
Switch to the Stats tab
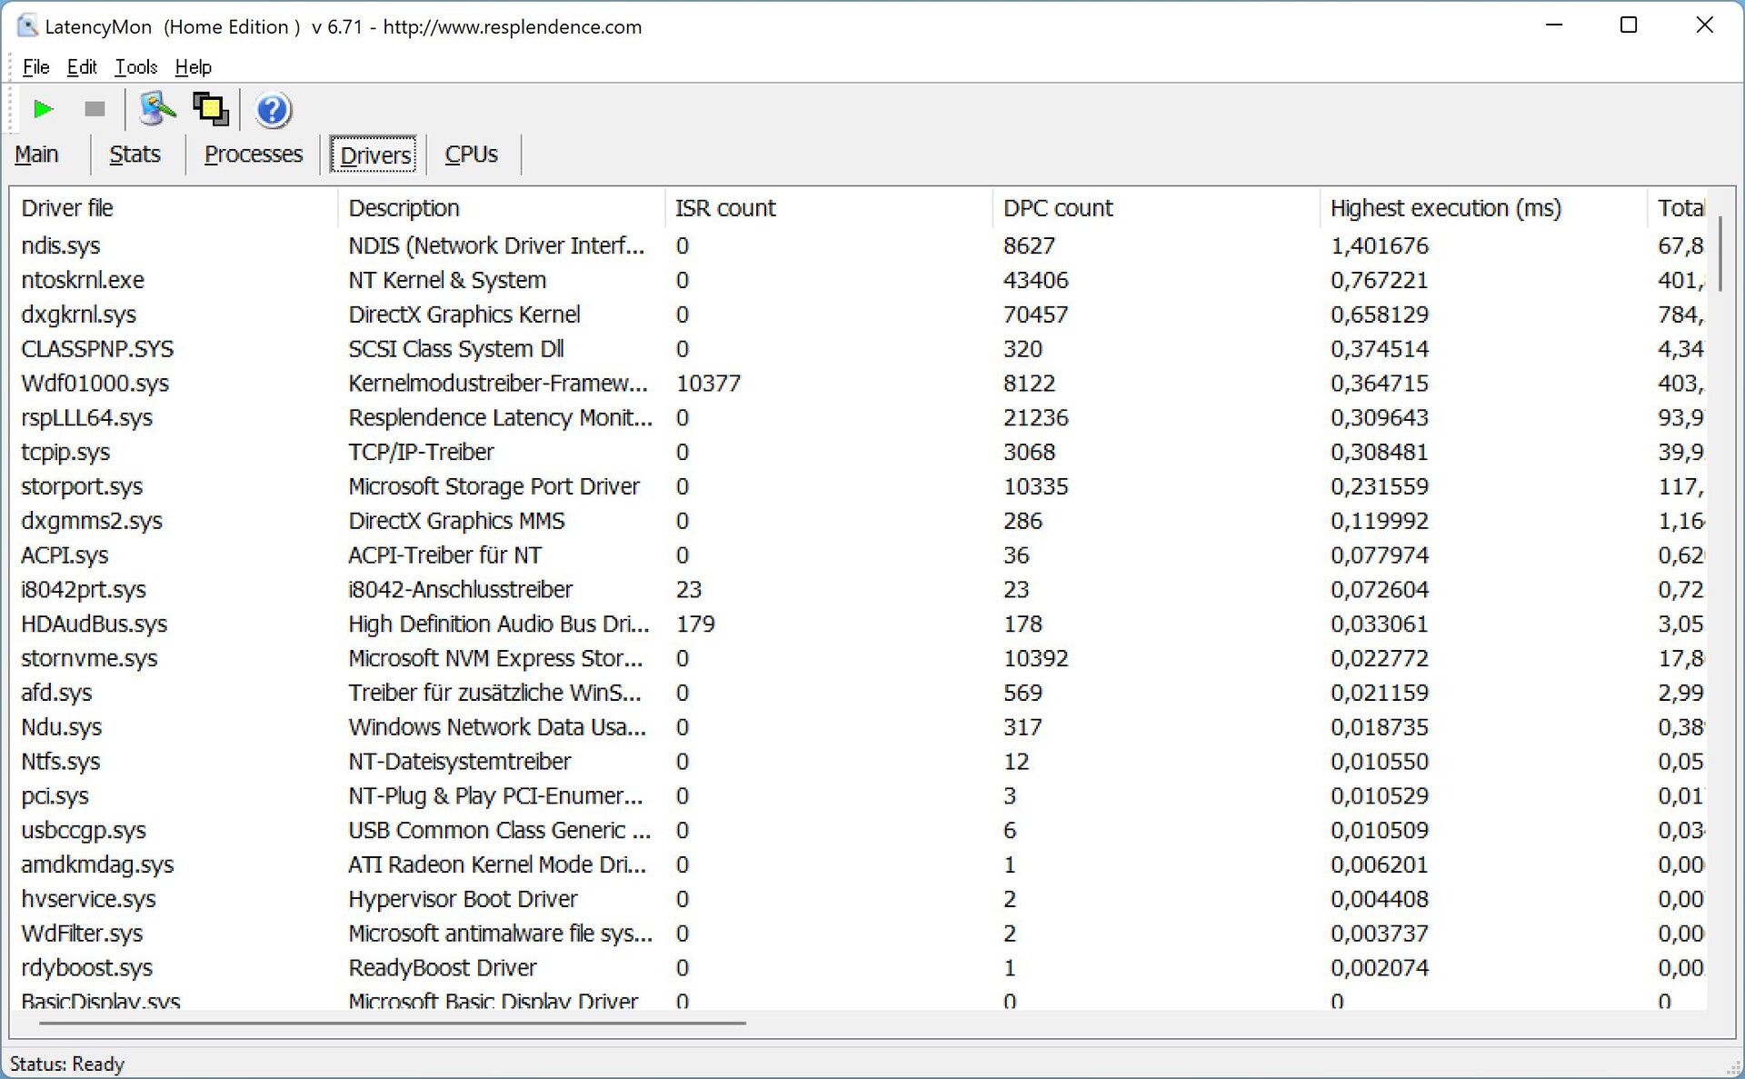click(135, 155)
